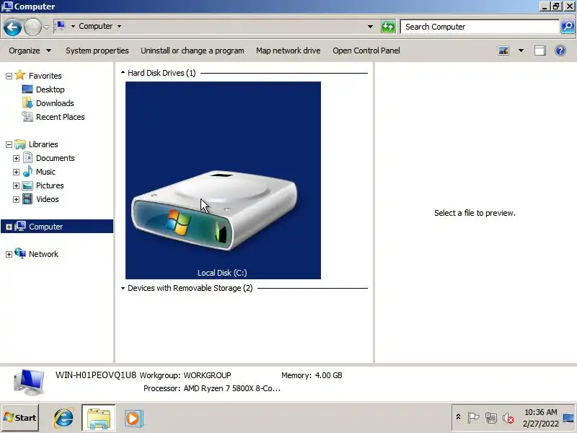Click the WIN-H01PEOVQ1U8 computer name
The image size is (577, 433).
96,375
